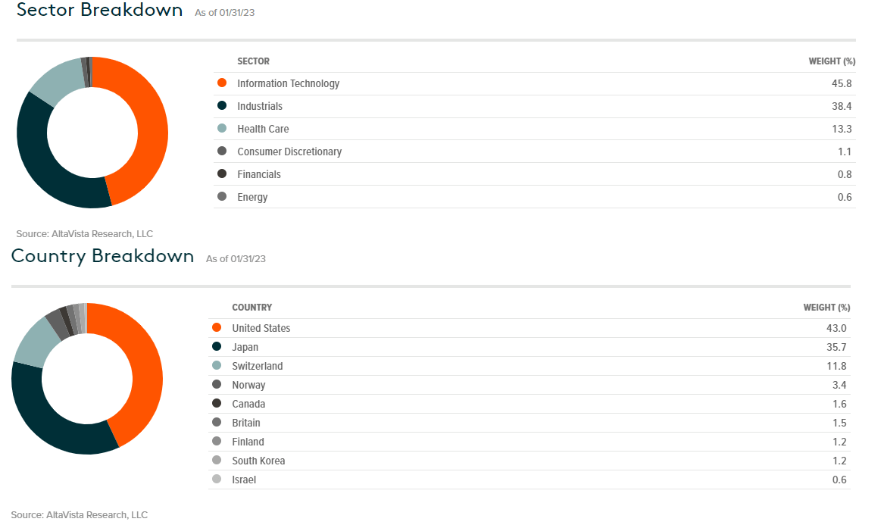Click the light teal Health Care dot
884x525 pixels.
tap(222, 129)
